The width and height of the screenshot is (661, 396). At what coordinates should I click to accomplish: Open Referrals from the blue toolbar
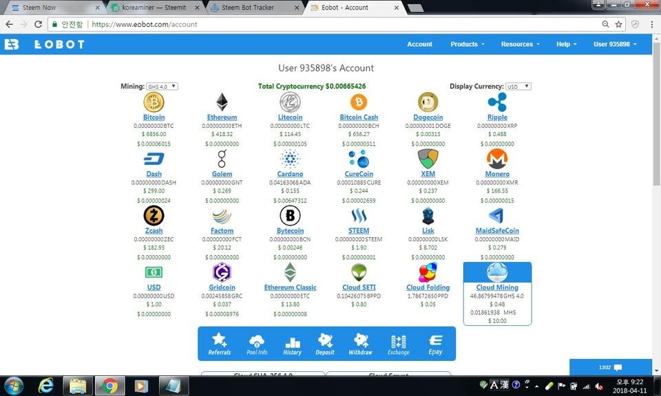point(220,344)
